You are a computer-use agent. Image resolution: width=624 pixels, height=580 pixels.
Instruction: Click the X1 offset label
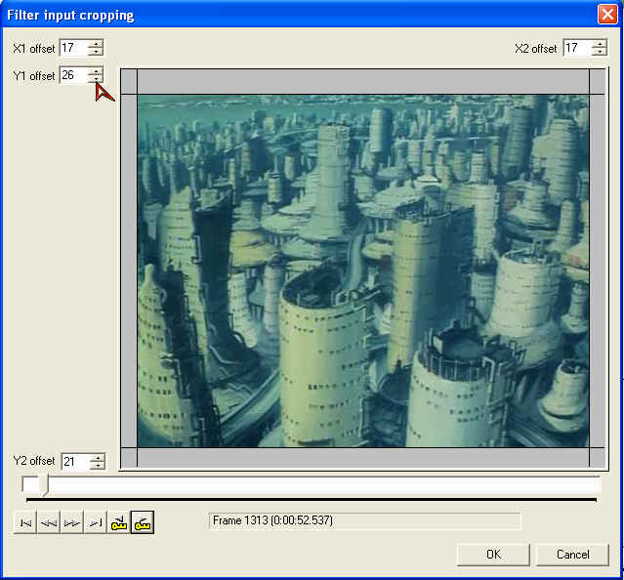[34, 49]
